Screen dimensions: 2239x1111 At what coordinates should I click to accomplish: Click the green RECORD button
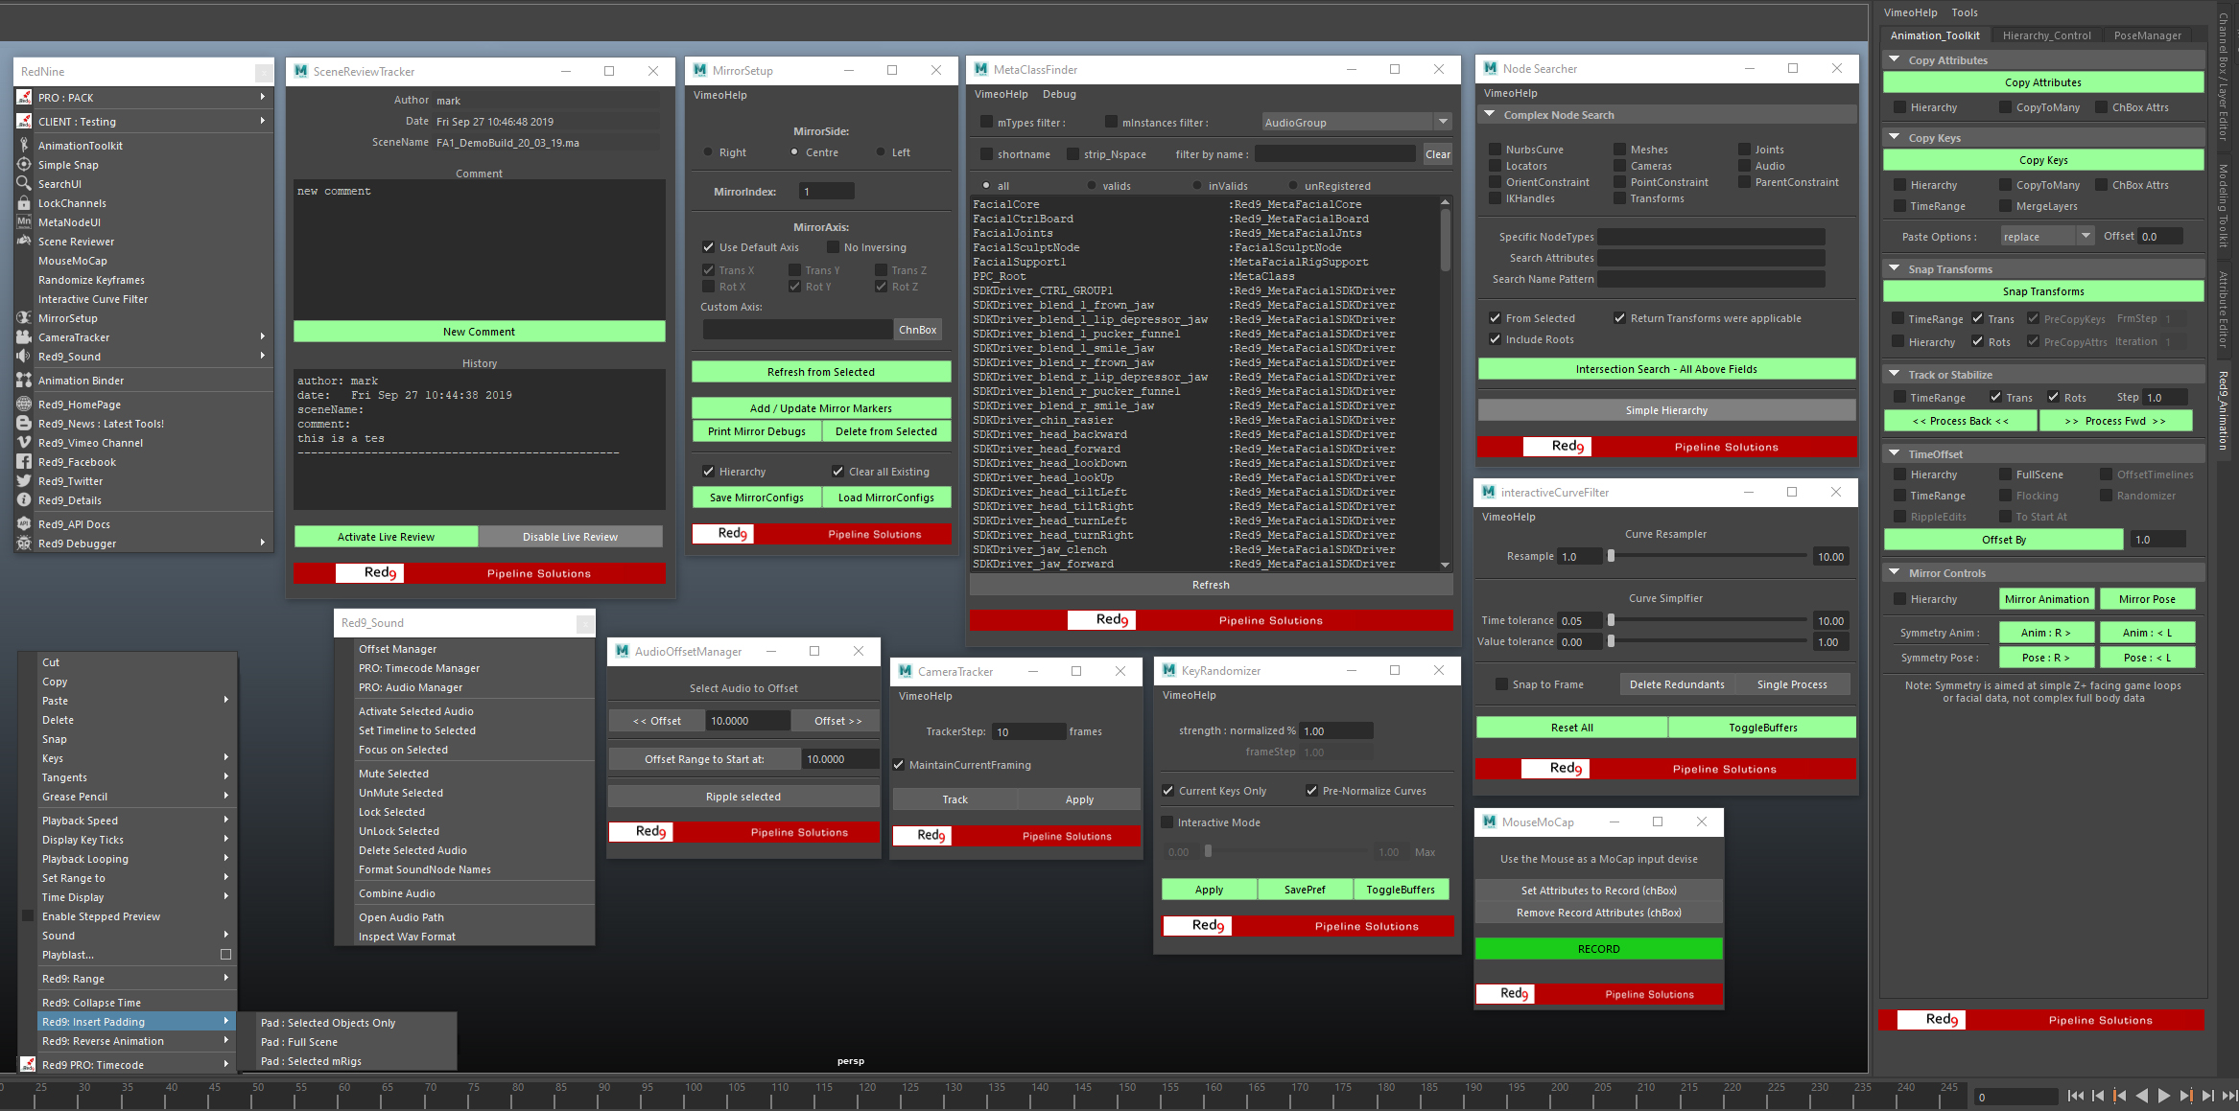pos(1598,949)
